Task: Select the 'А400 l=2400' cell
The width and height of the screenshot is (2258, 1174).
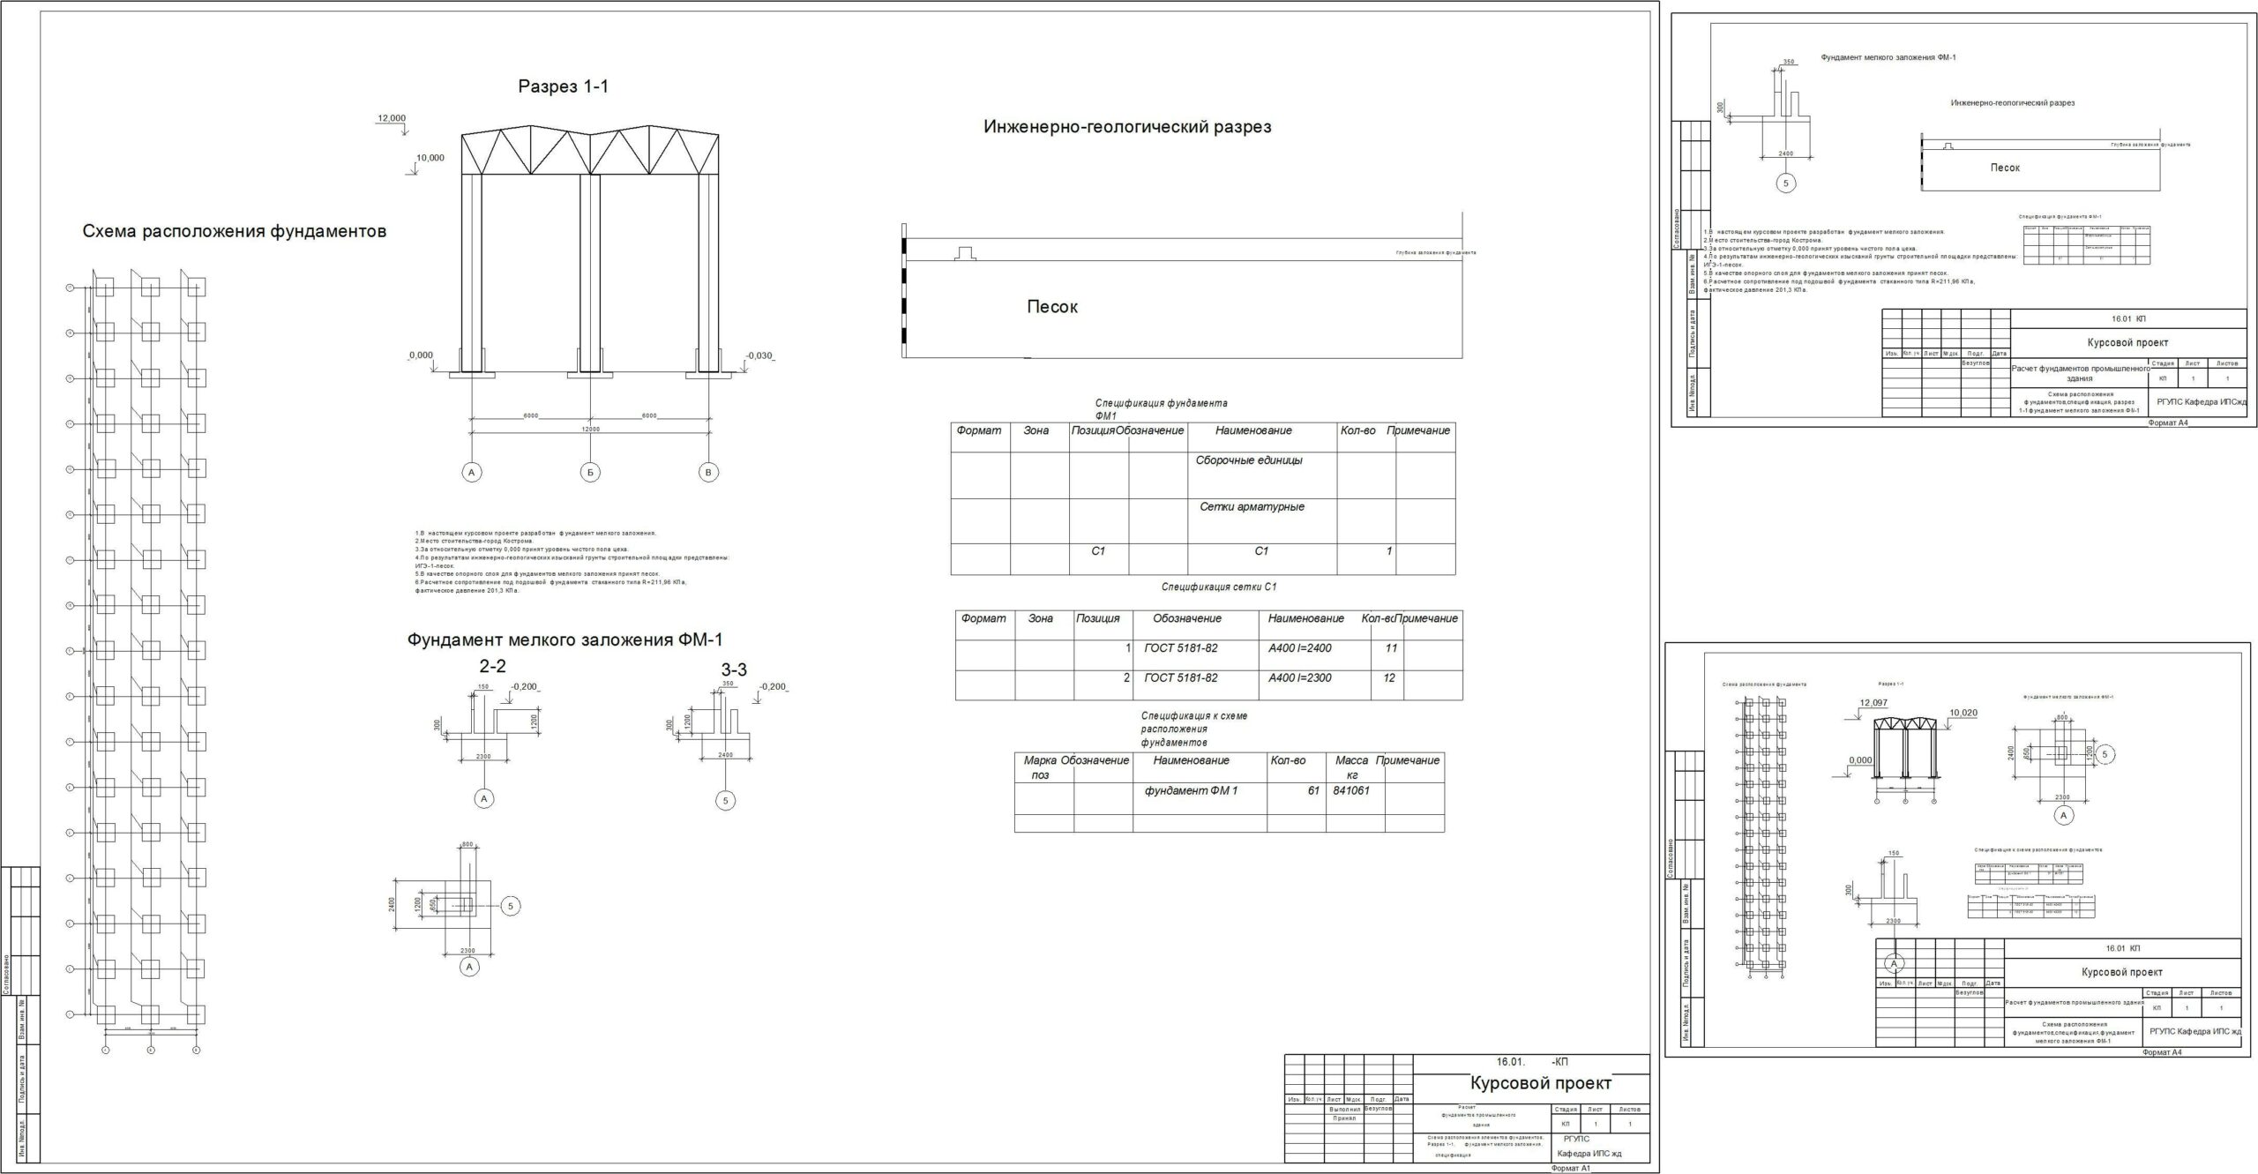Action: tap(1300, 648)
